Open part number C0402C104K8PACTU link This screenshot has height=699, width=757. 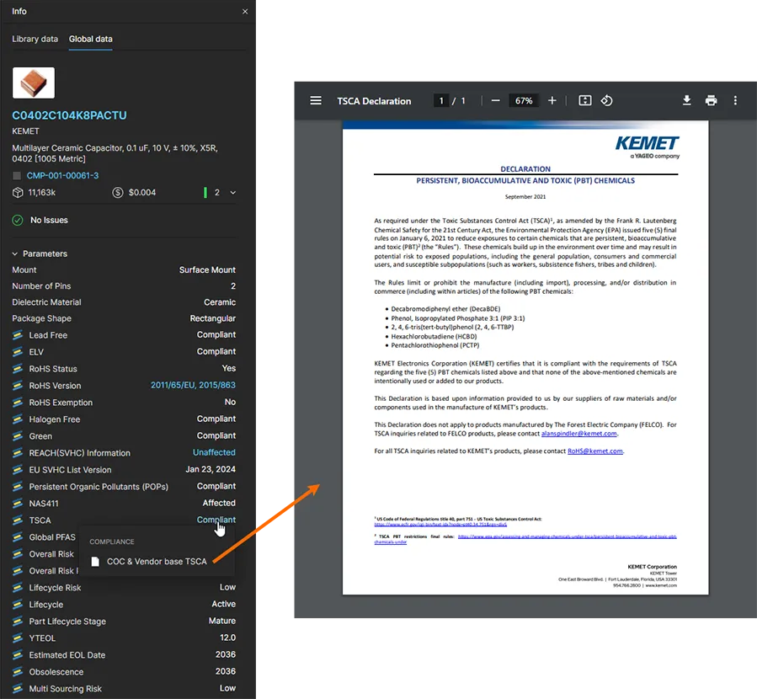click(x=69, y=115)
